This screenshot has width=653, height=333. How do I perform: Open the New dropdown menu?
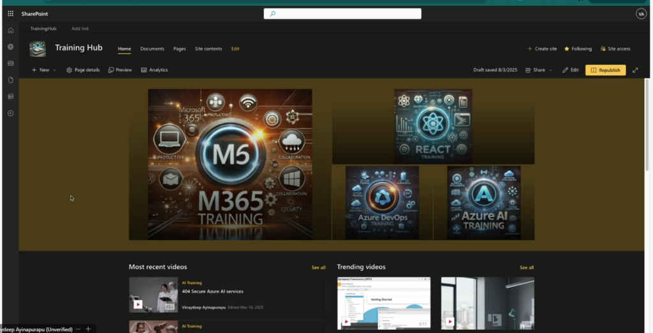tap(44, 70)
